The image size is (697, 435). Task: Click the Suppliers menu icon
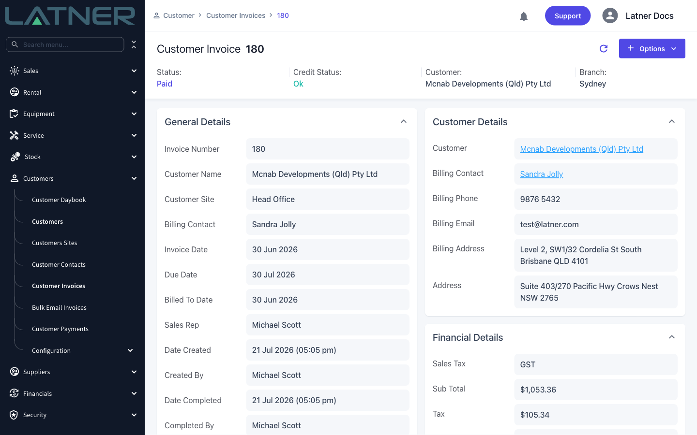coord(15,372)
